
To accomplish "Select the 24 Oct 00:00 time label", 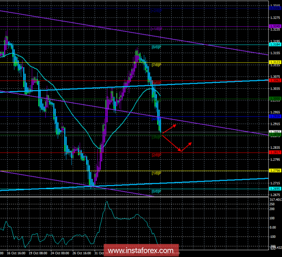I will (60, 253).
